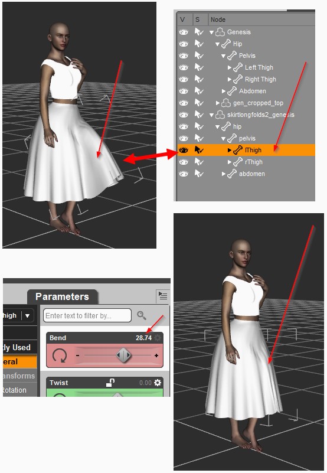The width and height of the screenshot is (327, 473).
Task: Expand the gen_cropped_top node
Action: [217, 103]
